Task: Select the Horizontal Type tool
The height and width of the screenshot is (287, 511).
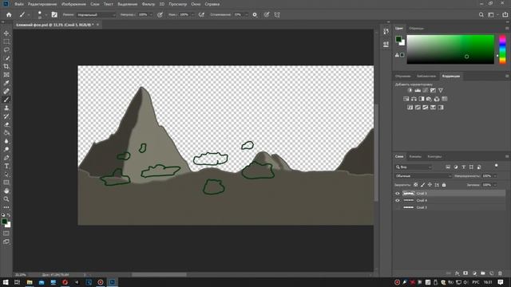Action: (6, 166)
